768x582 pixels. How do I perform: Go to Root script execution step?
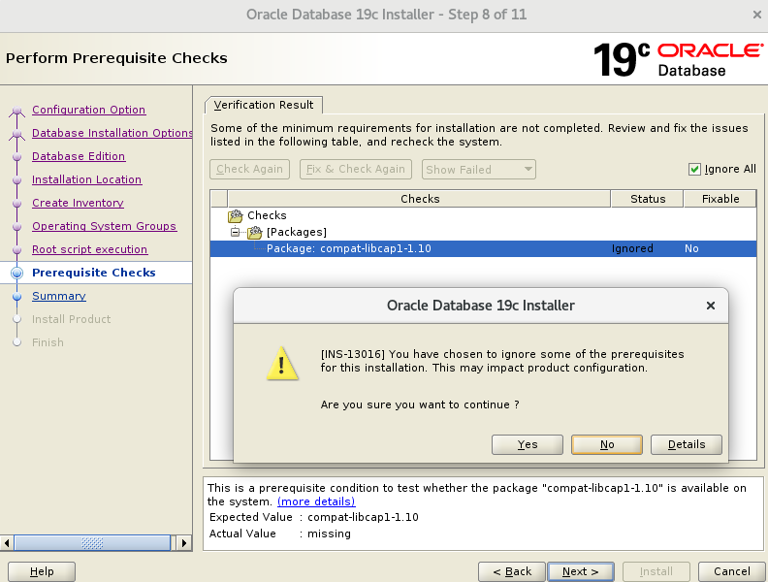(89, 249)
